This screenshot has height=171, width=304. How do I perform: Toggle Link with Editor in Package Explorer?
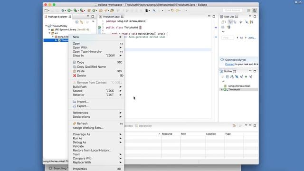82,22
